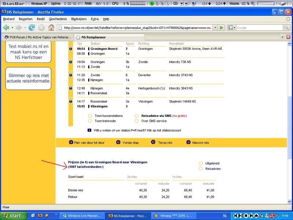Open the Extra menu
293x220 pixels.
95,19
